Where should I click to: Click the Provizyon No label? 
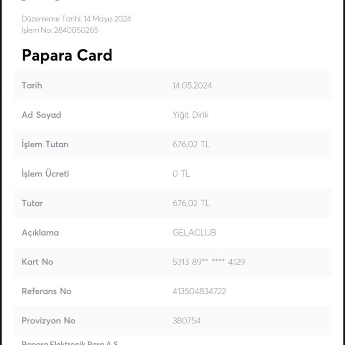click(x=49, y=321)
